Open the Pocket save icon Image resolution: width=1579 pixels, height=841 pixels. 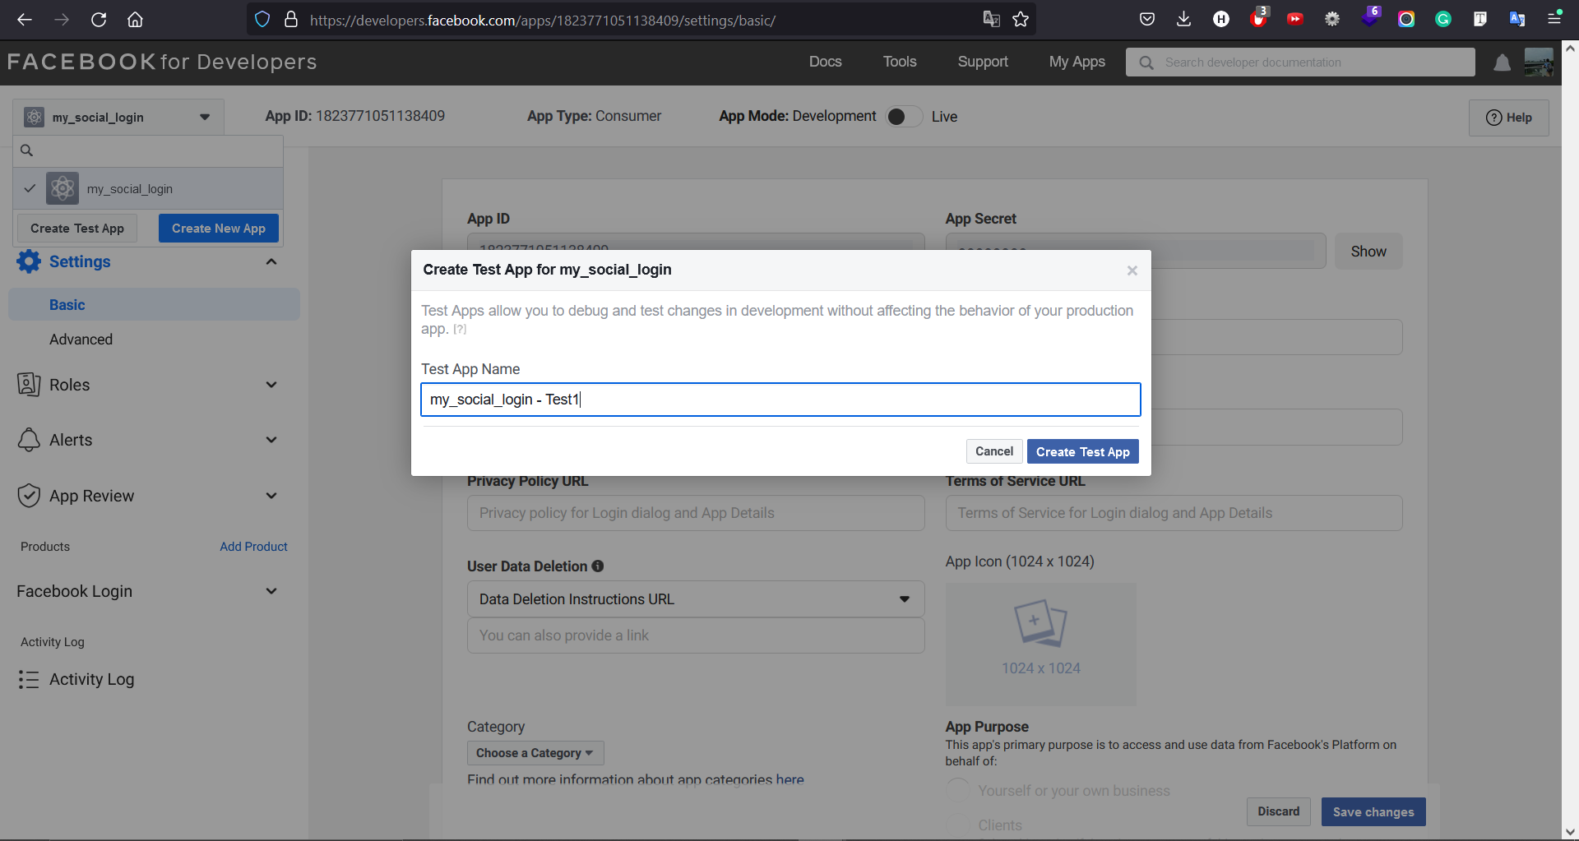(1147, 19)
